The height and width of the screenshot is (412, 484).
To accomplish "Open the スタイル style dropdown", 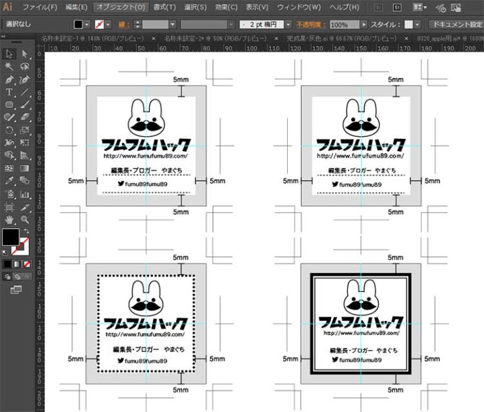I will (417, 24).
